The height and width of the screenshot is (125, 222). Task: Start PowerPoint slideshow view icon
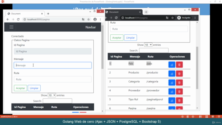pyautogui.click(x=219, y=117)
